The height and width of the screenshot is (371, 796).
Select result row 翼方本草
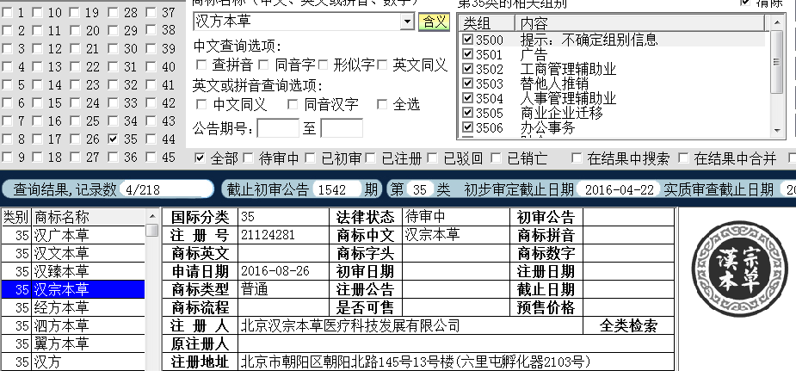[73, 343]
